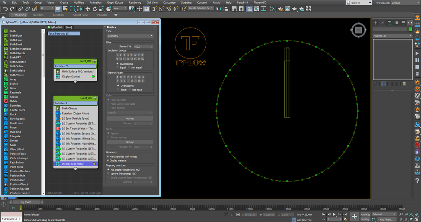Viewport: 421px width, 222px height.
Task: Open the Create panel plus icon
Action: 375,23
